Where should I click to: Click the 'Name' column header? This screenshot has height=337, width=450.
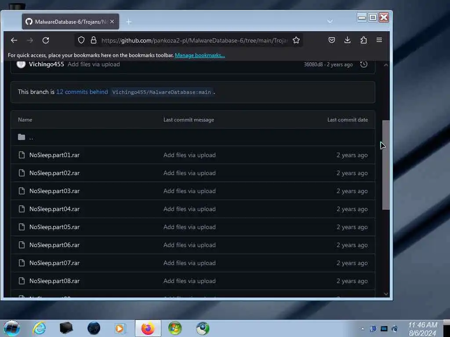tap(25, 120)
